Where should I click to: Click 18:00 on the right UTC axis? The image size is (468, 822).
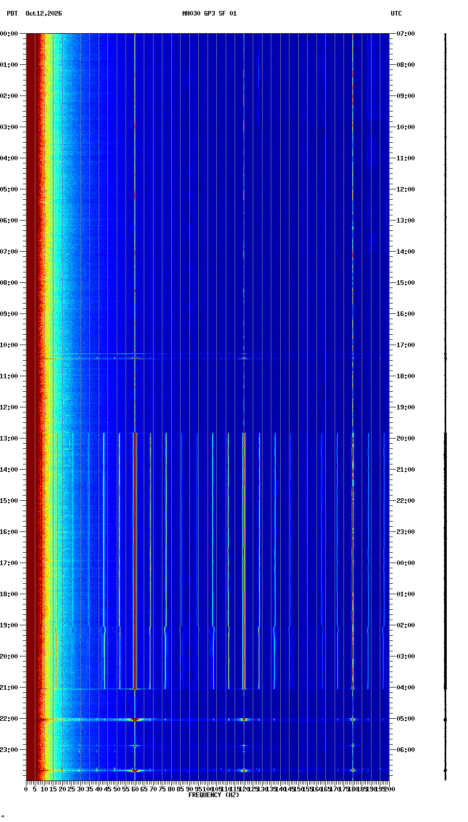tap(405, 376)
